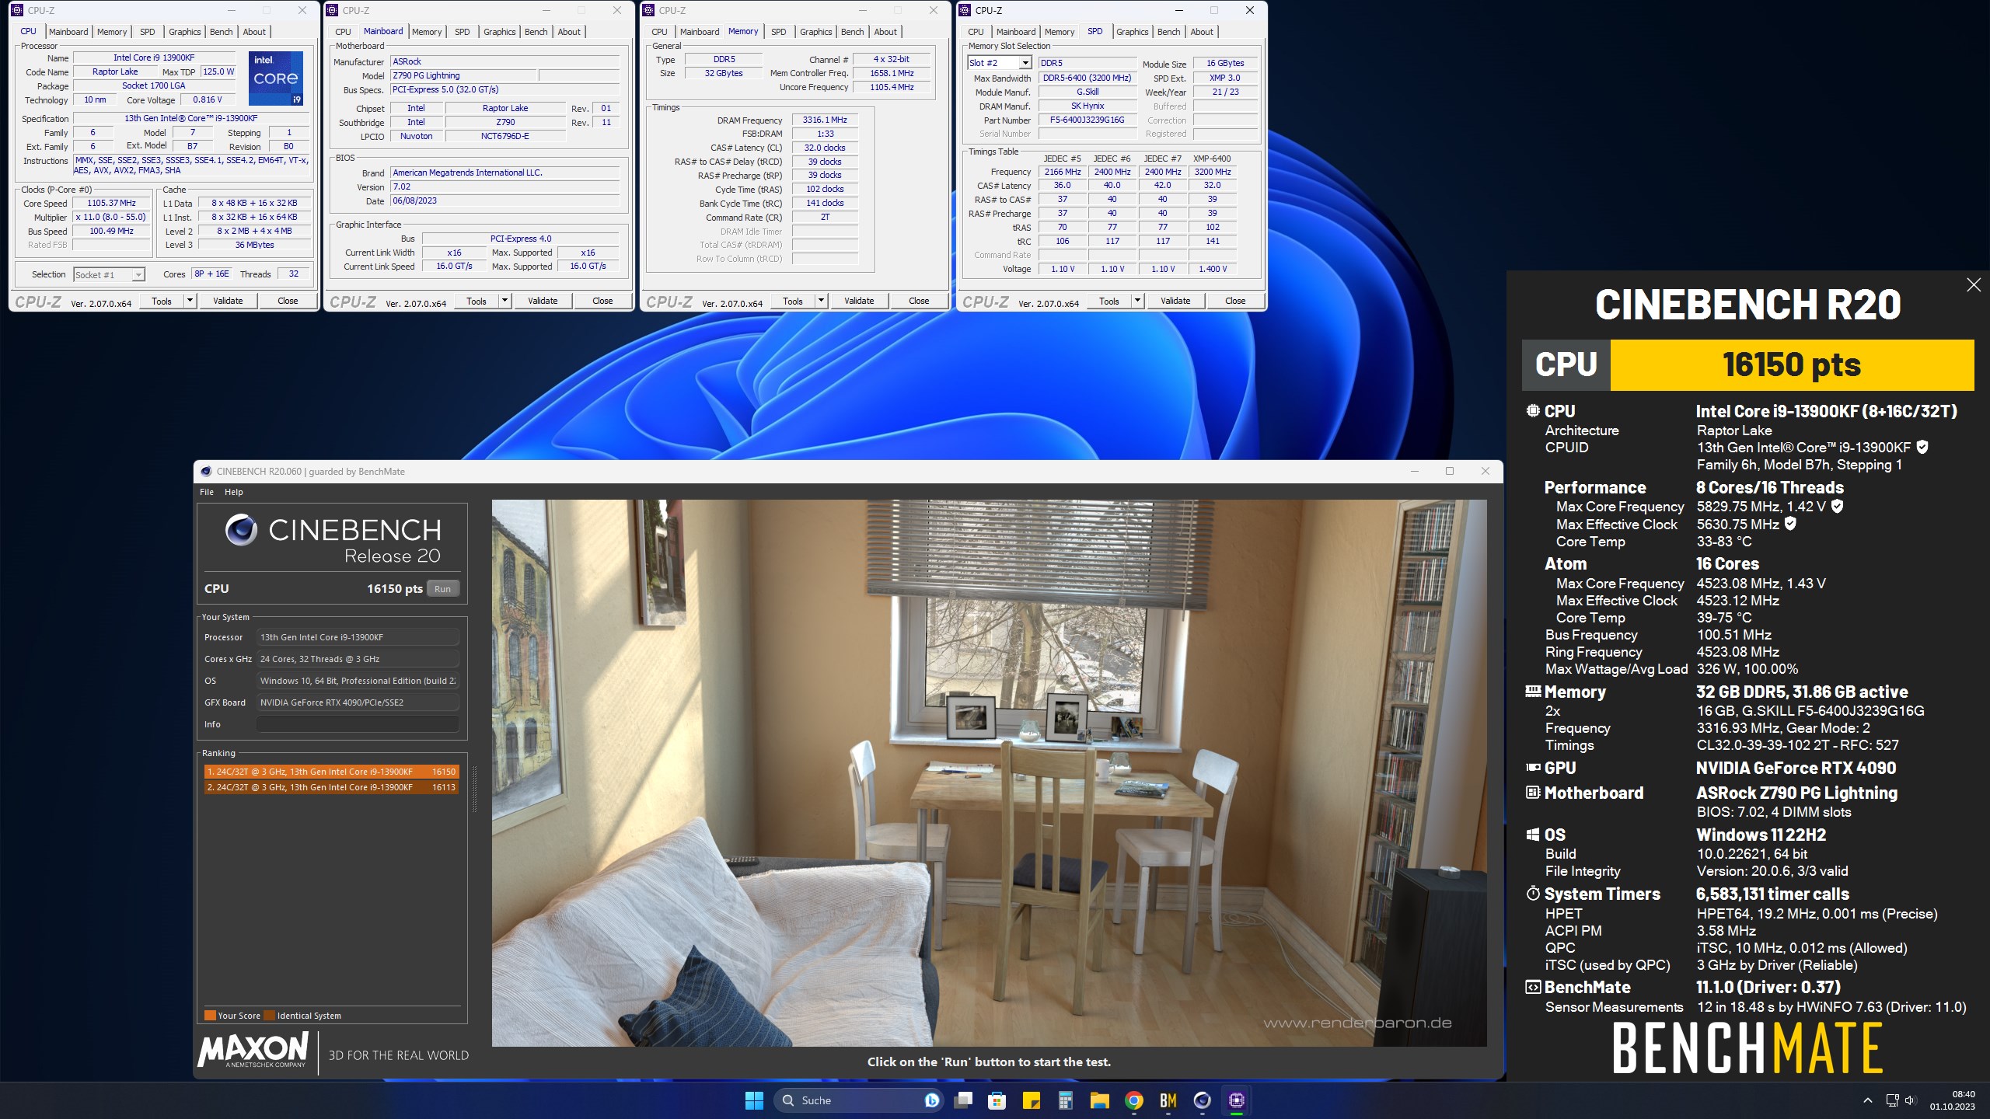This screenshot has height=1119, width=1990.
Task: Show hidden system tray icons
Action: (x=1868, y=1100)
